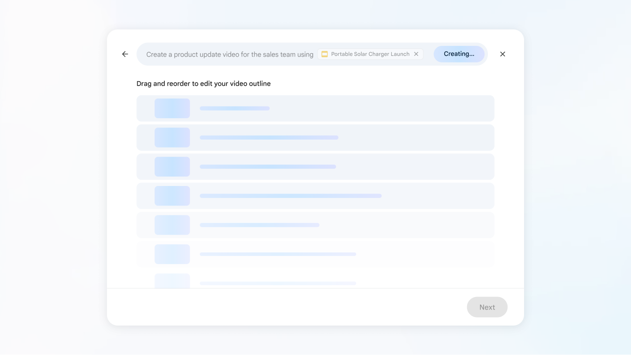Select the Portable Solar Charger Launch chip

[x=370, y=54]
